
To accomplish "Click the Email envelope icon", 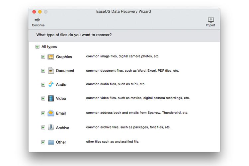I will point(51,113).
